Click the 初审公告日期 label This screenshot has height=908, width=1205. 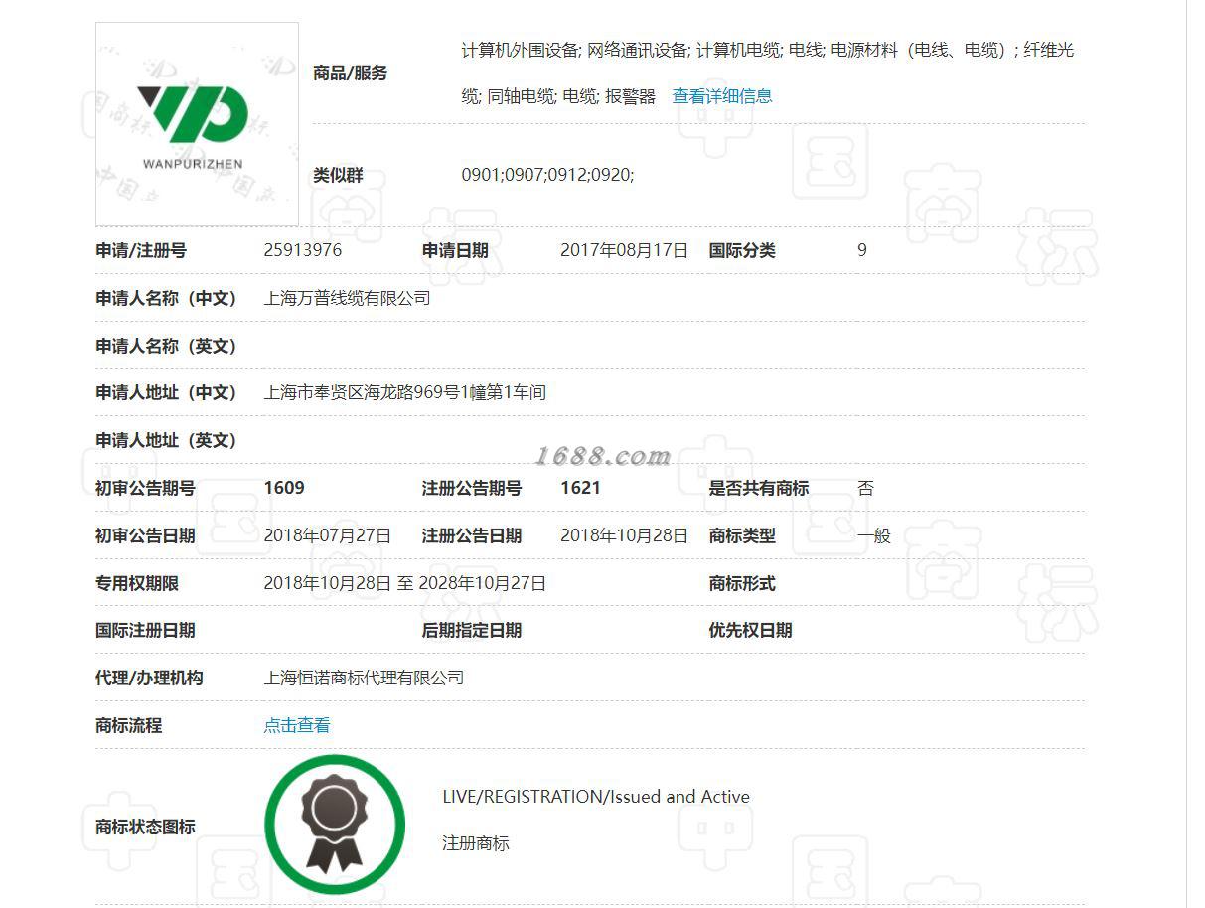pyautogui.click(x=145, y=535)
